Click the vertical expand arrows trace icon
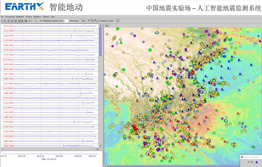 8,21
